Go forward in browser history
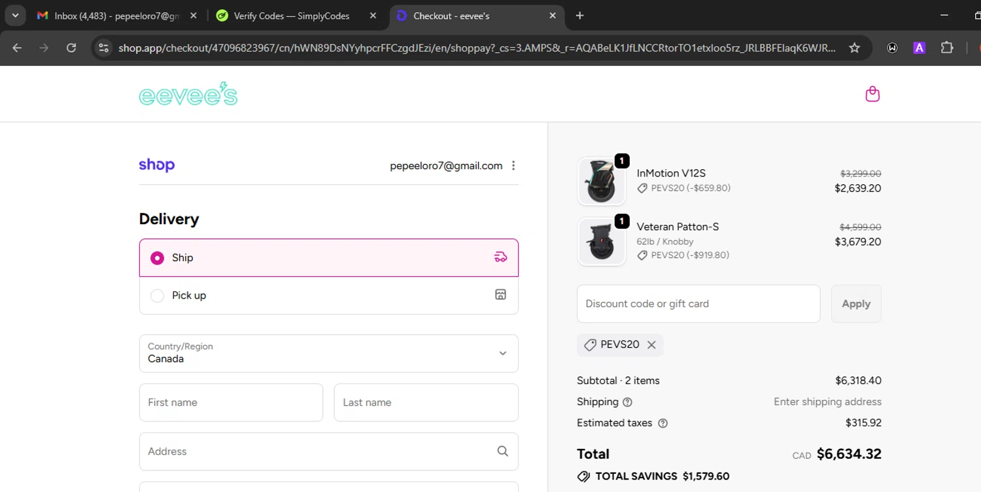981x492 pixels. [44, 48]
